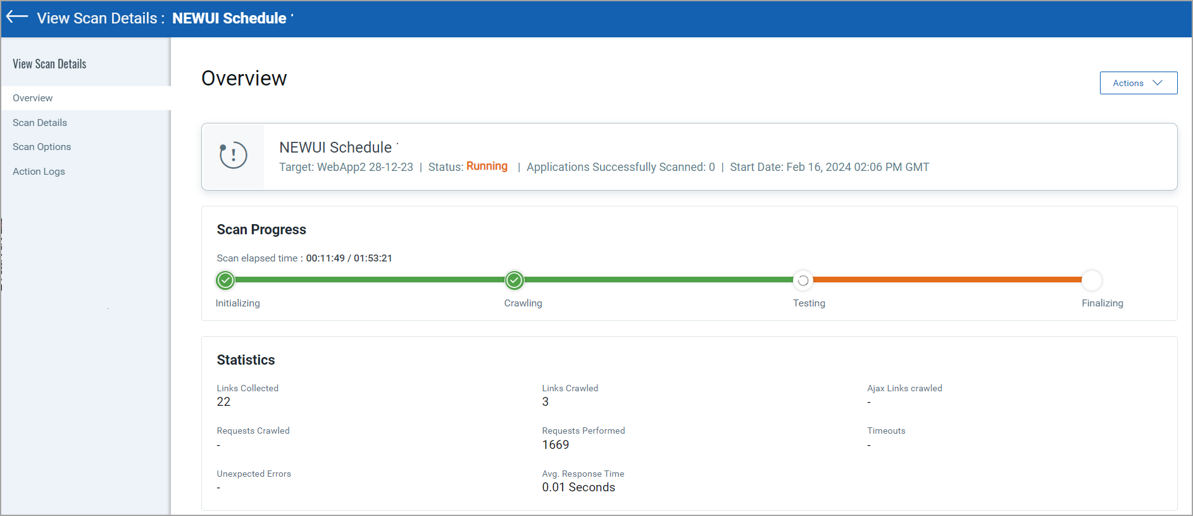Image resolution: width=1193 pixels, height=516 pixels.
Task: Click the Requests Performed value 1669
Action: pyautogui.click(x=556, y=445)
